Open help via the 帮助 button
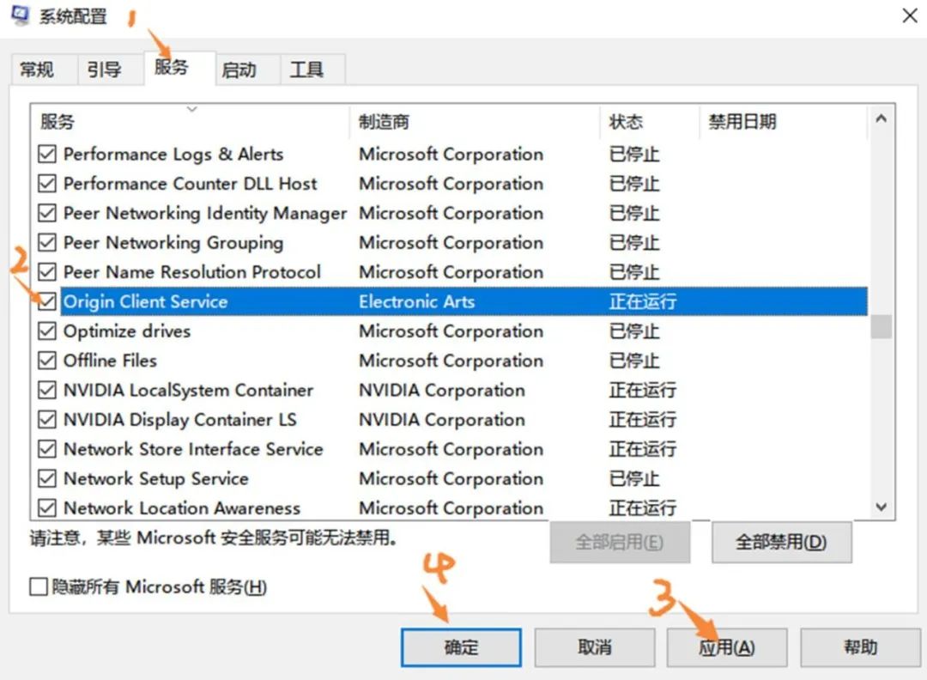Image resolution: width=927 pixels, height=680 pixels. (858, 647)
